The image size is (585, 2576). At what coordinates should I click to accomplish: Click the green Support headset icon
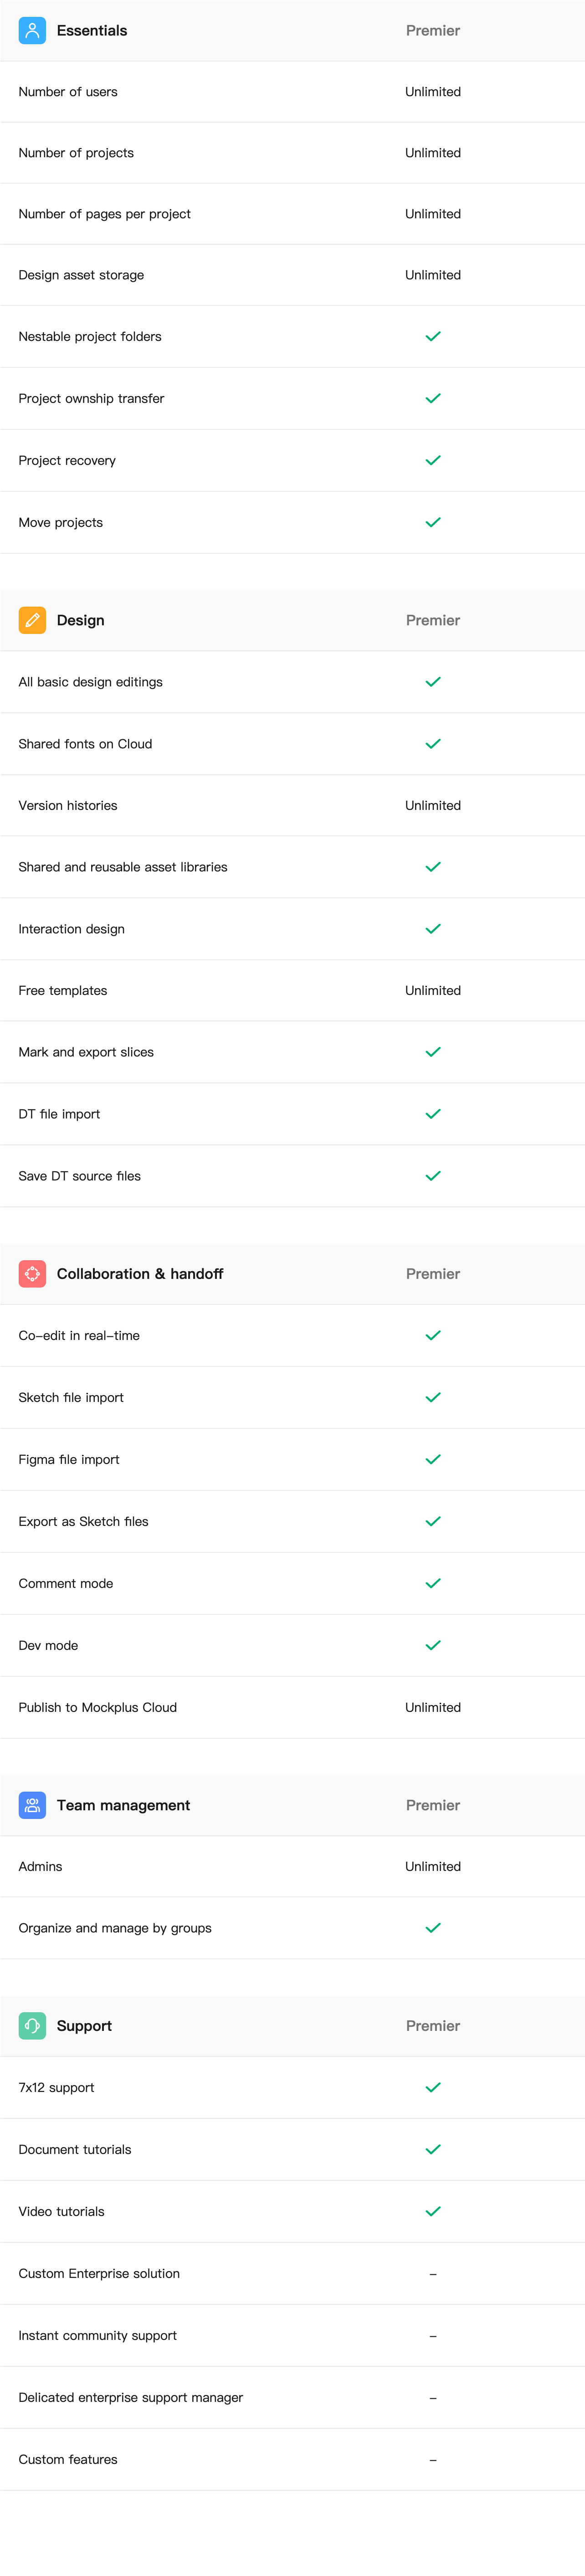pos(32,2026)
